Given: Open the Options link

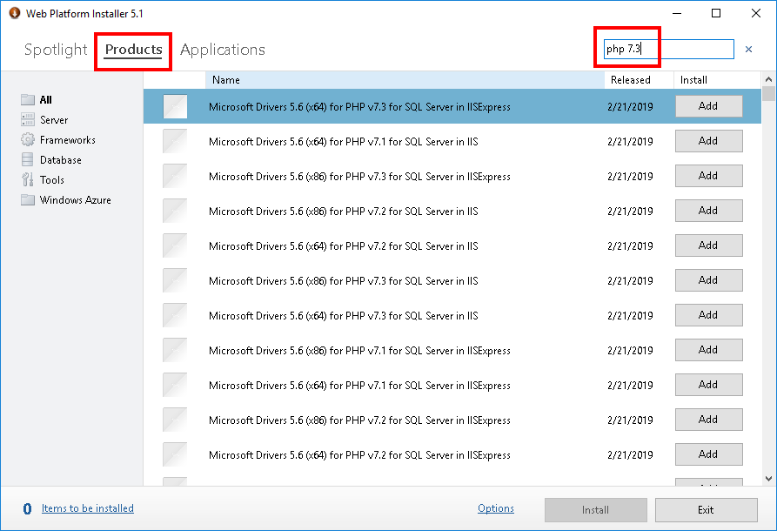Looking at the screenshot, I should tap(496, 508).
